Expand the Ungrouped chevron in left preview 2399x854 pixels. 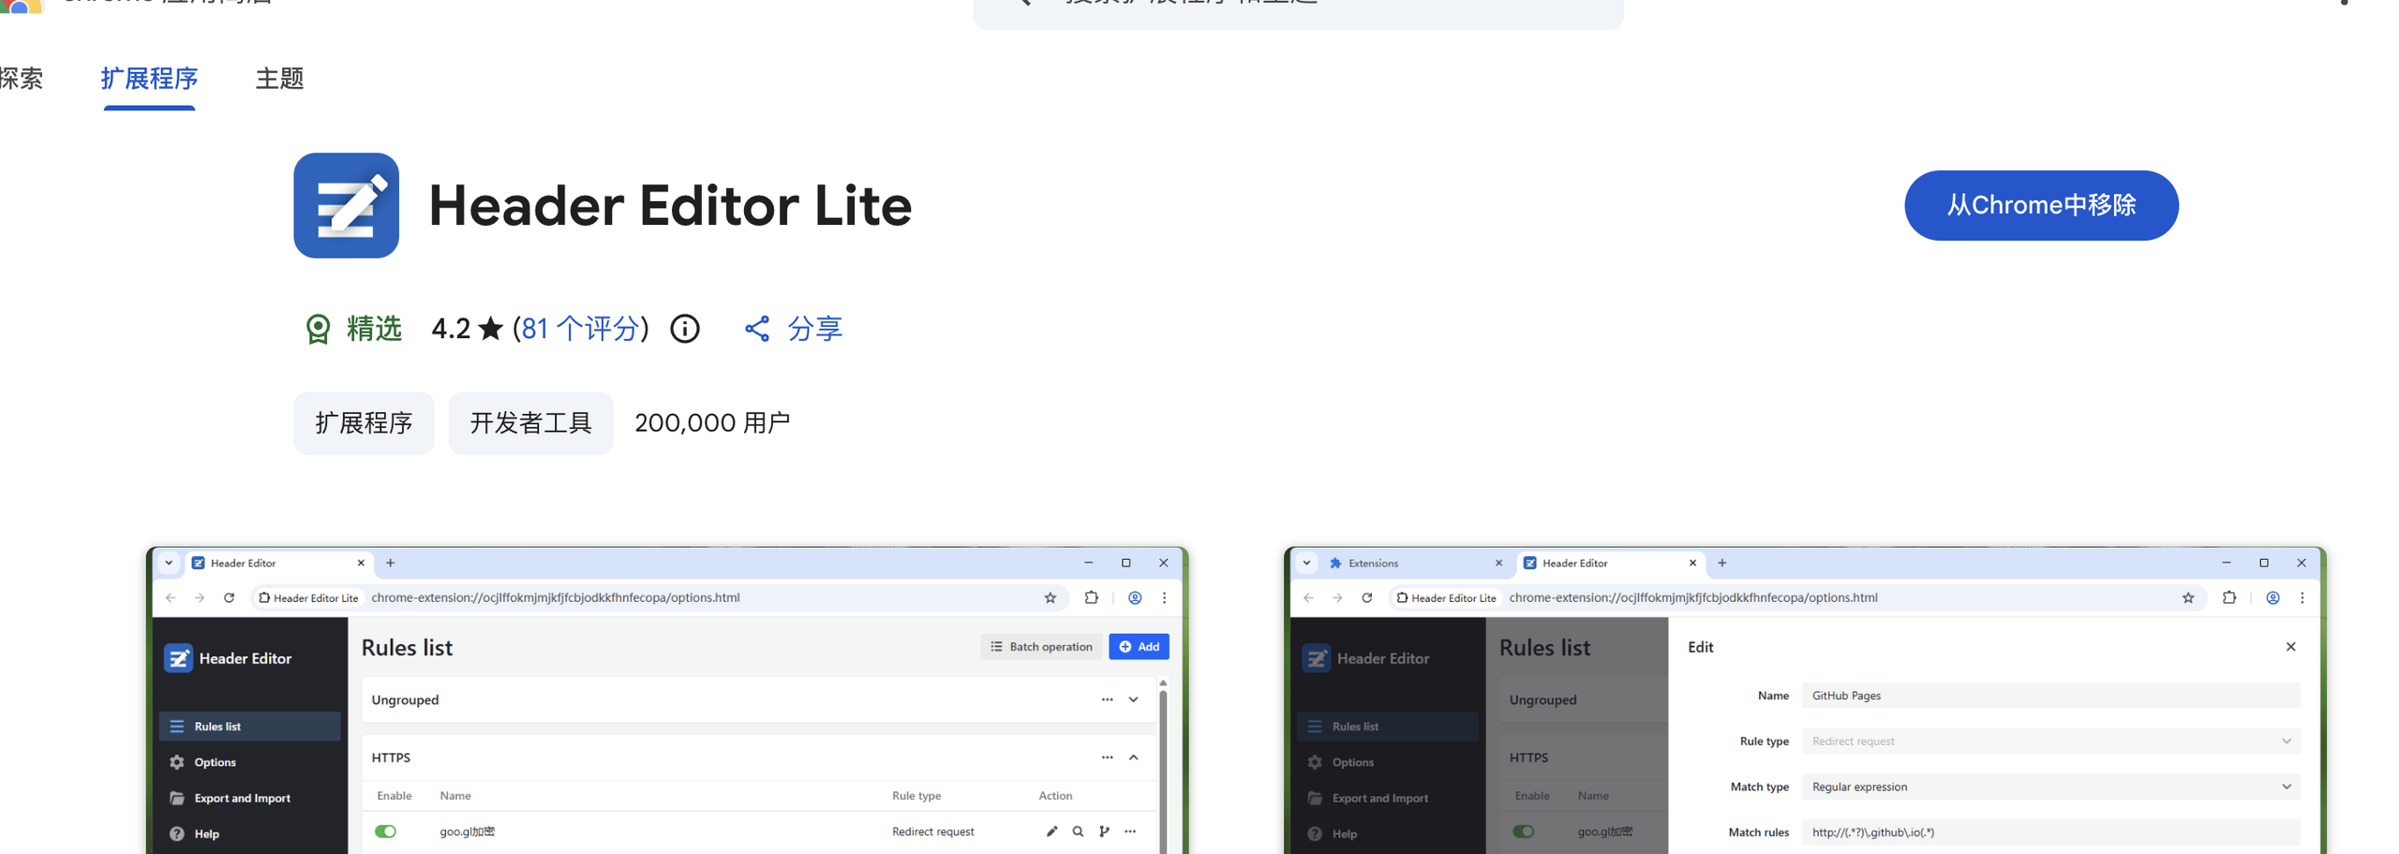[x=1133, y=699]
